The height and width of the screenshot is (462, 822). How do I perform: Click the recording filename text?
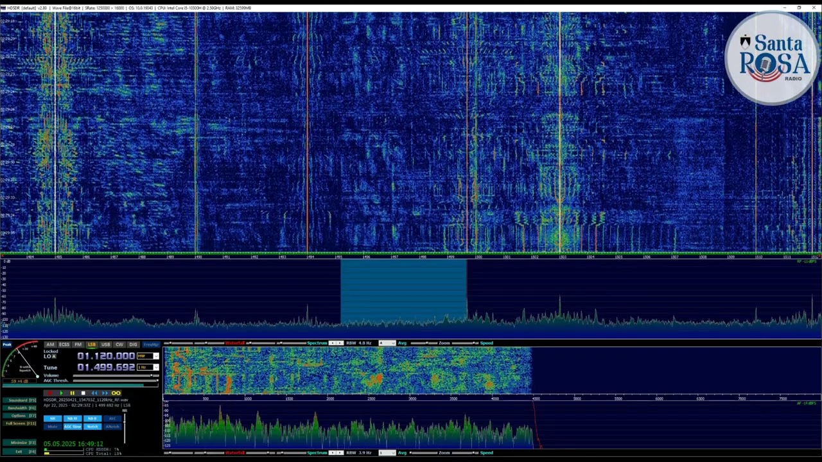[x=86, y=400]
